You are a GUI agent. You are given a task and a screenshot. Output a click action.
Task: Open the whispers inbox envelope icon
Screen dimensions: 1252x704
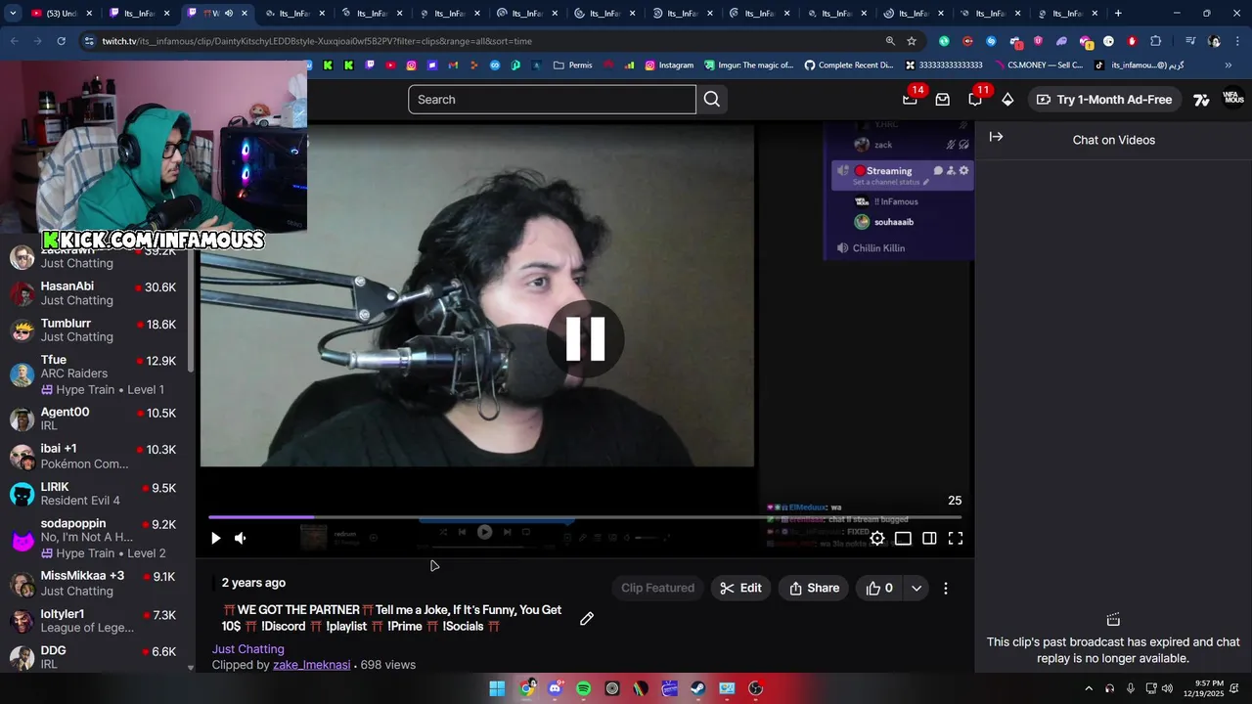[x=943, y=99]
